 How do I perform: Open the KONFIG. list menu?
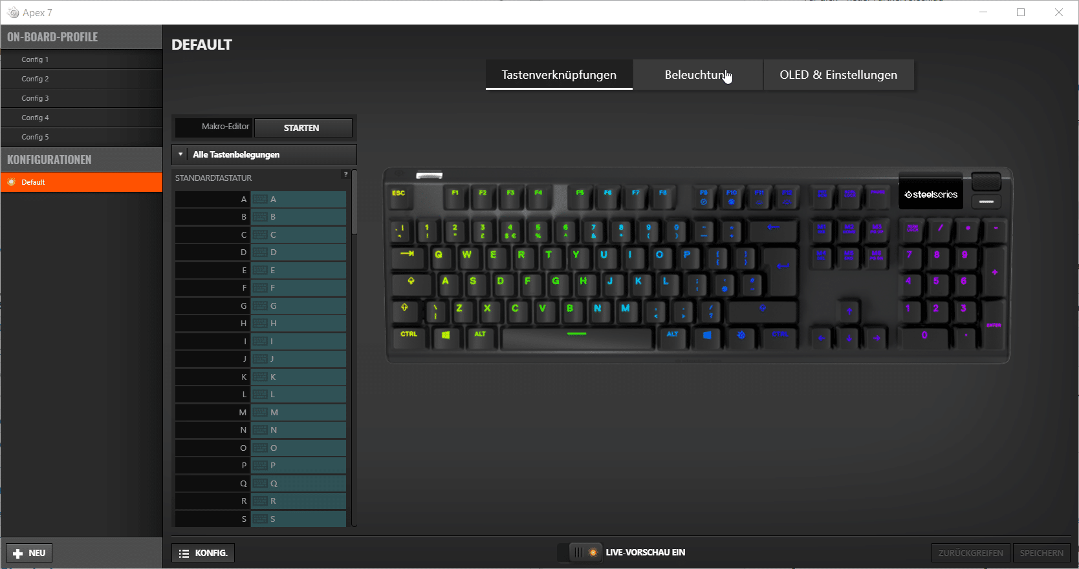click(203, 553)
